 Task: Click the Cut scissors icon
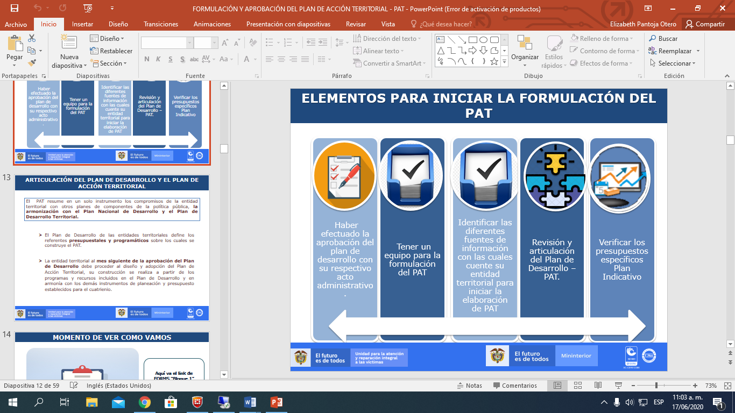[32, 38]
